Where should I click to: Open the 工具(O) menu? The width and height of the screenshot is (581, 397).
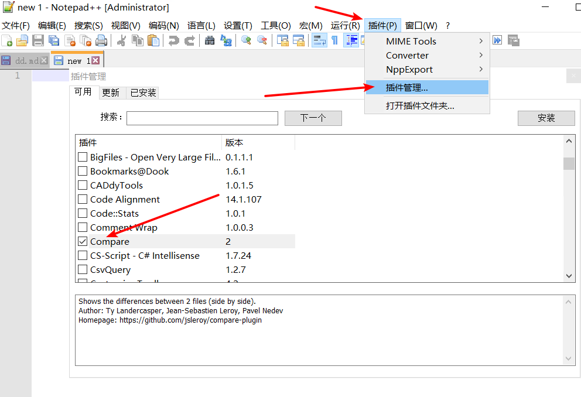(276, 26)
